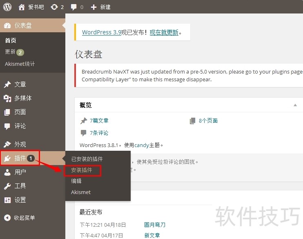
Task: Open the 8个页面 link
Action: coord(208,121)
